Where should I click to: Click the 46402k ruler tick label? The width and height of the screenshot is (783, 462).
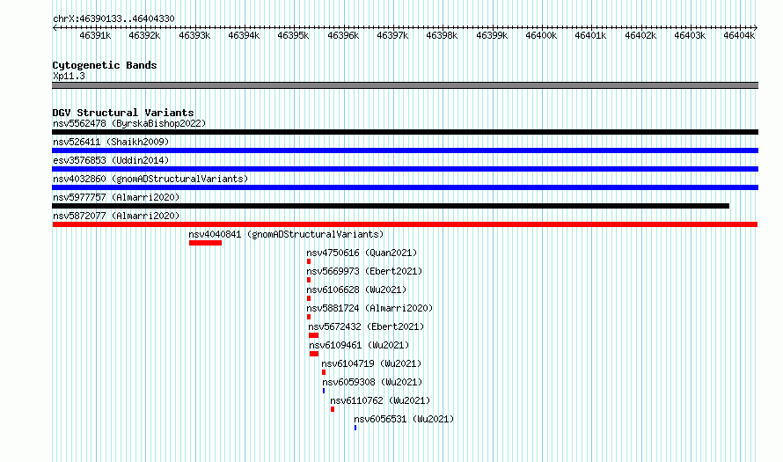[640, 35]
